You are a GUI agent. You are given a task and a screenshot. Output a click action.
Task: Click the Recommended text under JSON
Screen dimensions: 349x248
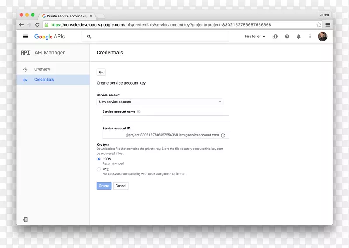113,163
